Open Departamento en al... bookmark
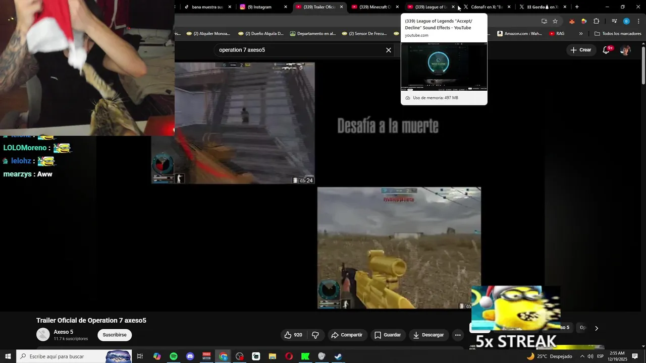This screenshot has height=363, width=646. (313, 34)
